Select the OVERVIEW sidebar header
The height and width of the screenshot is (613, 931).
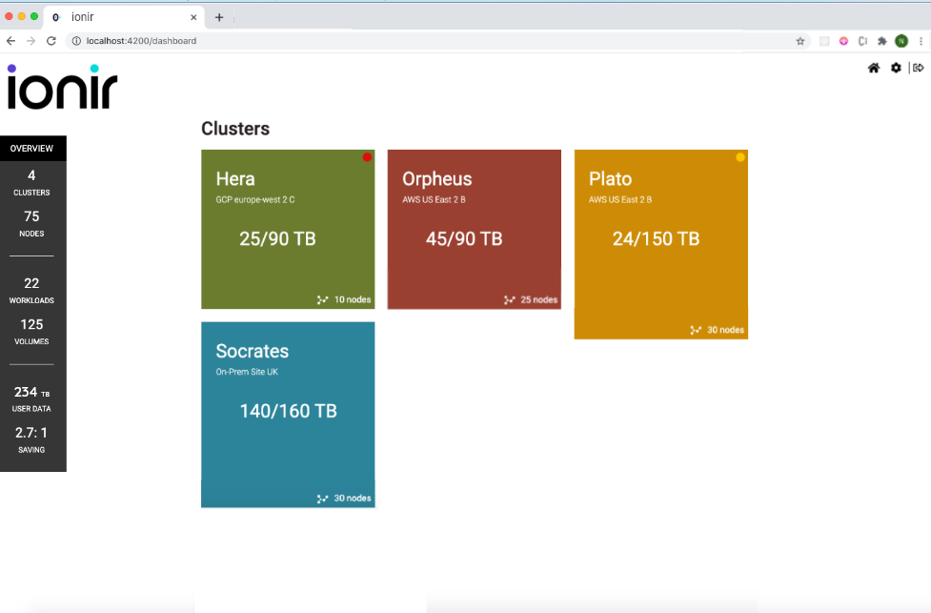[x=32, y=149]
